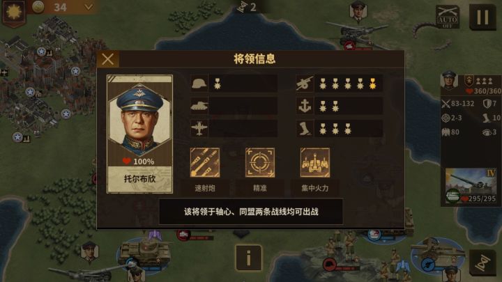Open the info button at bottom center
Image resolution: width=502 pixels, height=282 pixels.
pyautogui.click(x=249, y=258)
